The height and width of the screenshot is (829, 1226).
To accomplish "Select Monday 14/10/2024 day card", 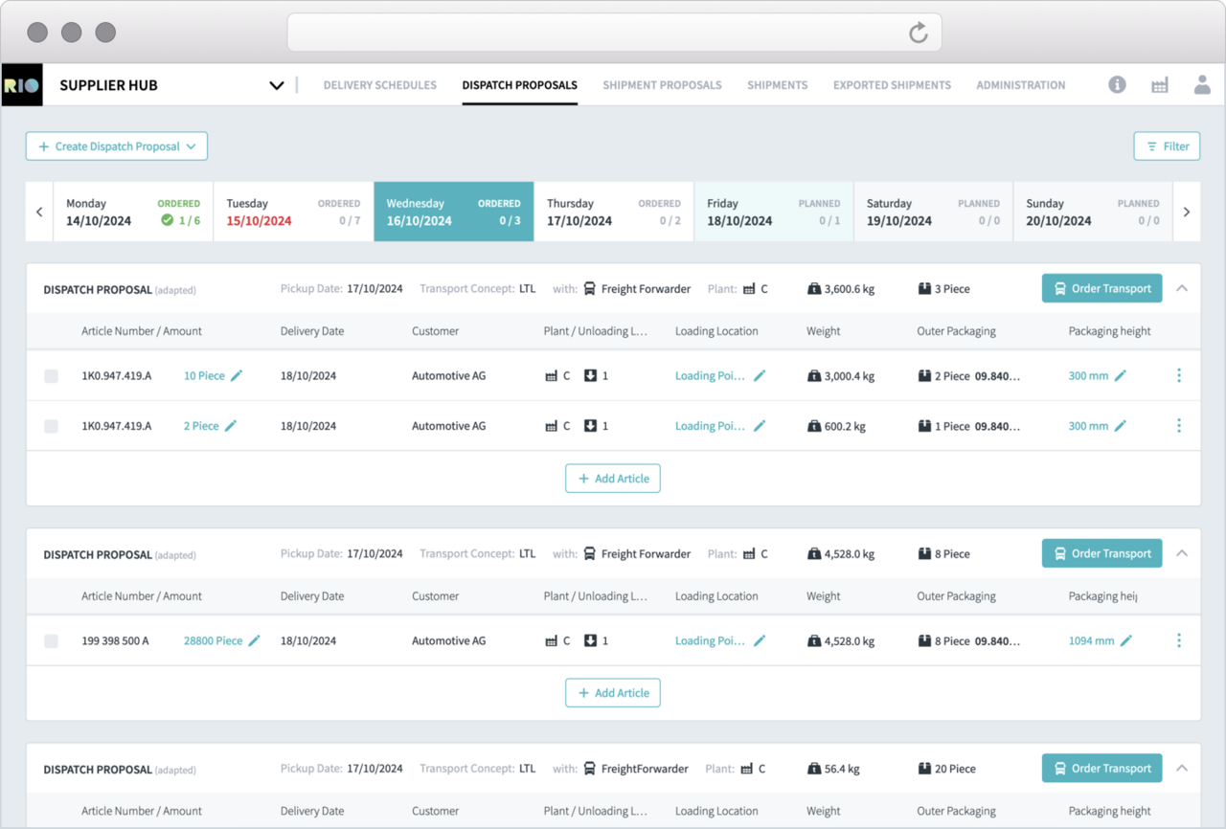I will (x=133, y=212).
